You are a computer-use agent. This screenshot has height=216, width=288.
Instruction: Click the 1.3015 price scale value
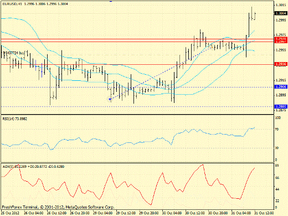coord(281,5)
